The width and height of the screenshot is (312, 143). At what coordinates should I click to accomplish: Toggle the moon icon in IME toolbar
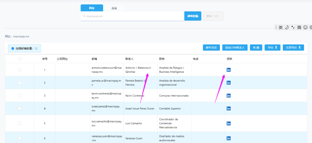pos(287,28)
